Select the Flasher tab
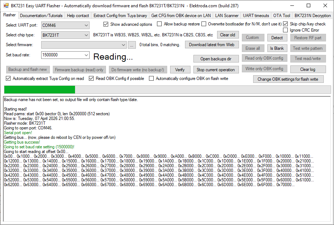This screenshot has width=334, height=225. (x=9, y=15)
